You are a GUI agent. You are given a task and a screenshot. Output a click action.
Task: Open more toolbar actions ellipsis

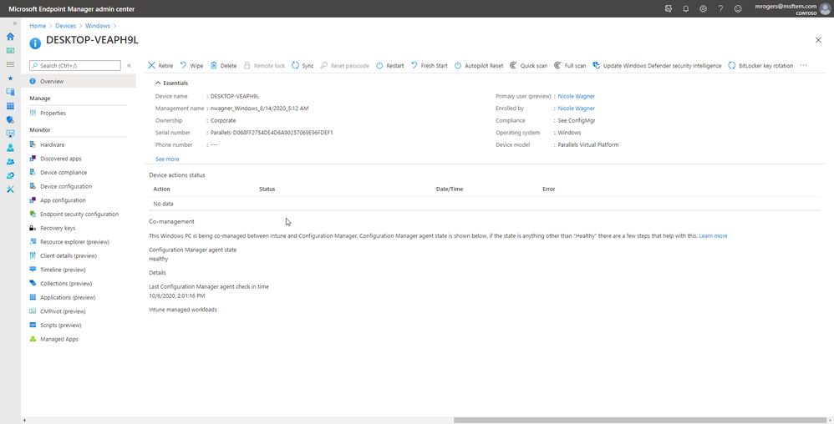803,65
